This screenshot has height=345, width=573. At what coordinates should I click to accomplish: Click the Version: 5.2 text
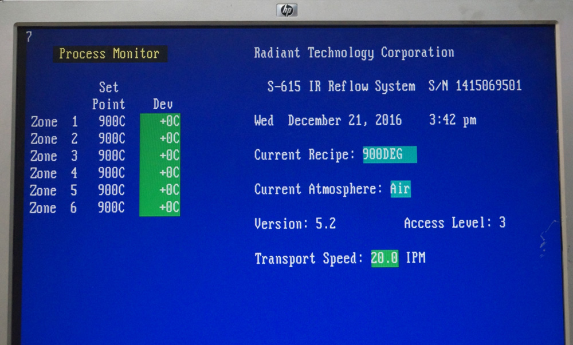coord(295,224)
